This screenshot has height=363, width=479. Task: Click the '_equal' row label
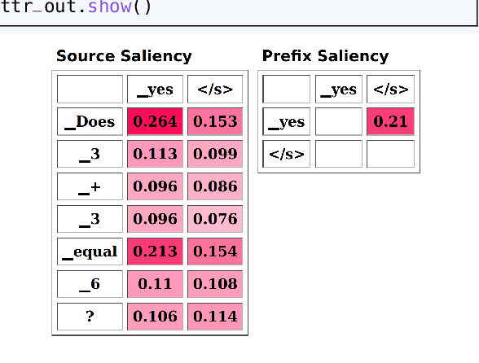pos(90,251)
